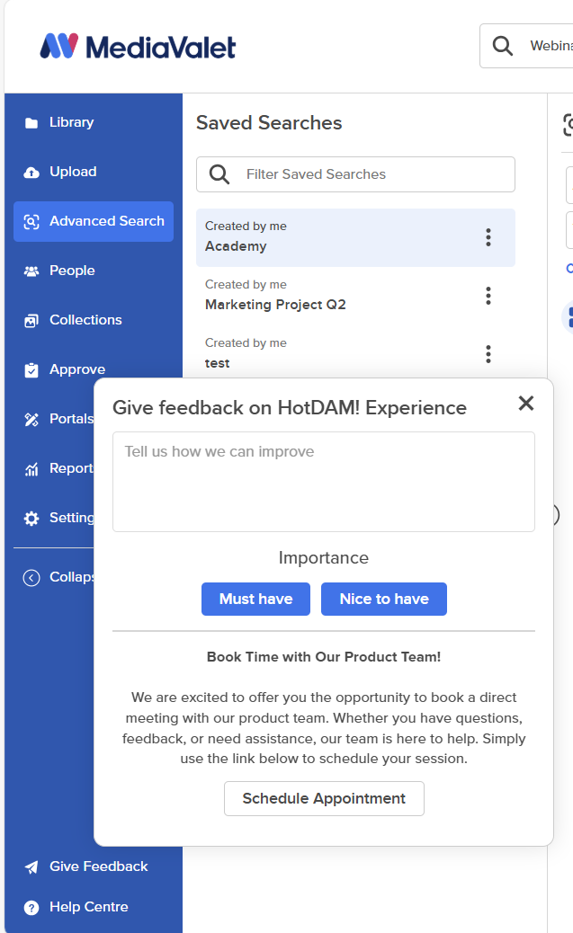The width and height of the screenshot is (573, 933).
Task: Choose Must have importance
Action: coord(255,599)
